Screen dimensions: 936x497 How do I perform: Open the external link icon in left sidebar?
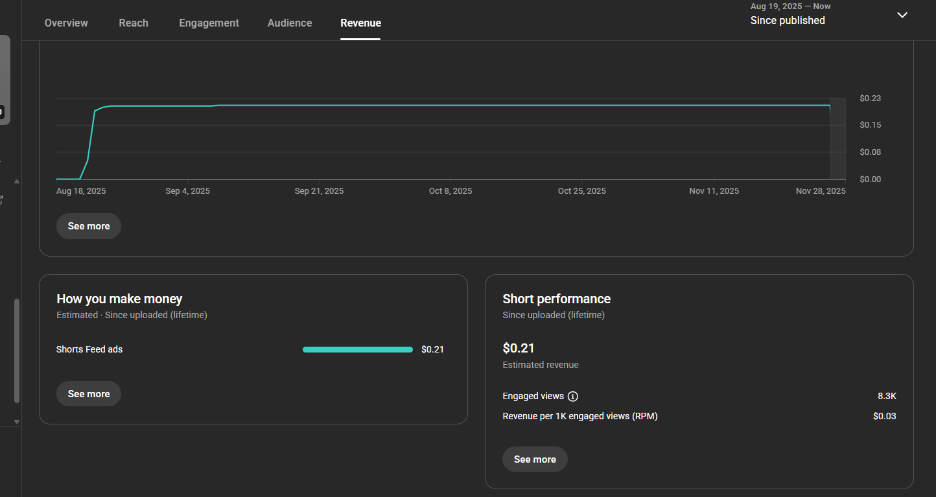[x=2, y=200]
